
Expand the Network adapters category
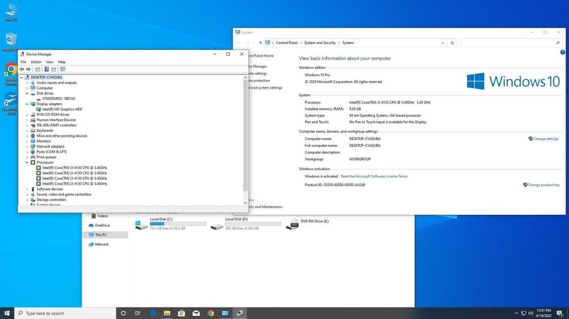point(27,146)
